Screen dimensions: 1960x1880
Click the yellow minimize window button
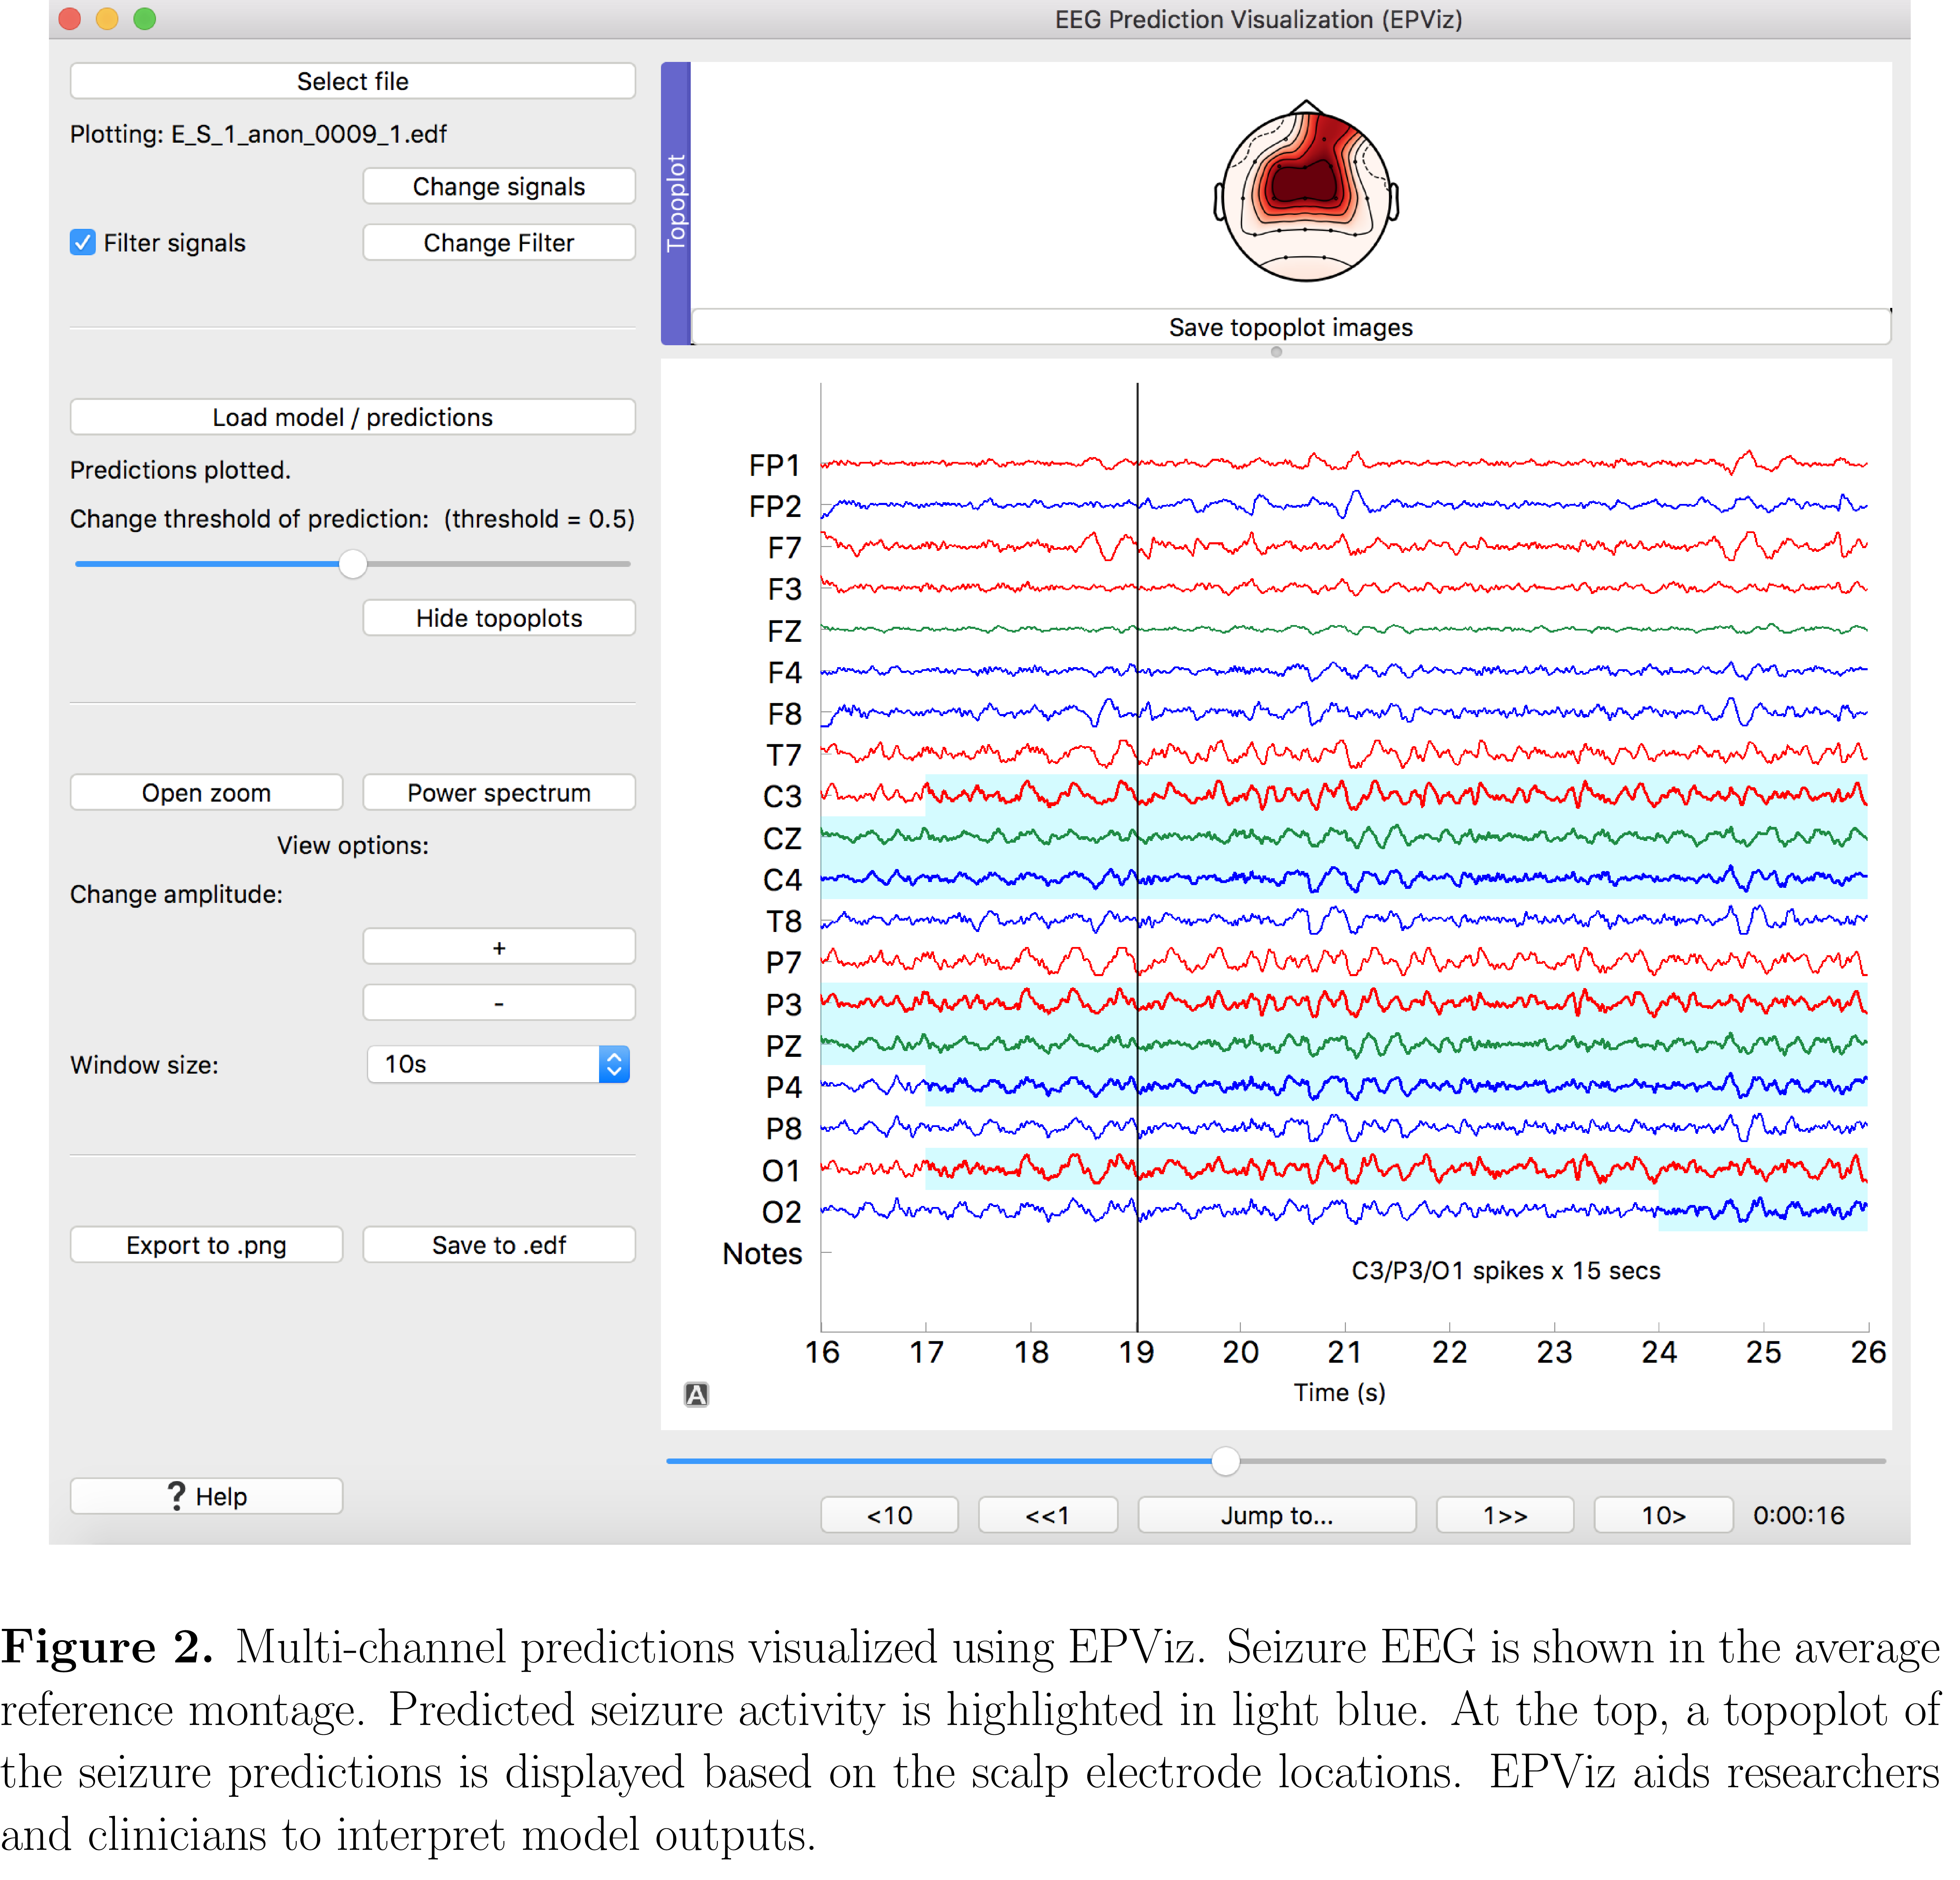click(x=107, y=19)
